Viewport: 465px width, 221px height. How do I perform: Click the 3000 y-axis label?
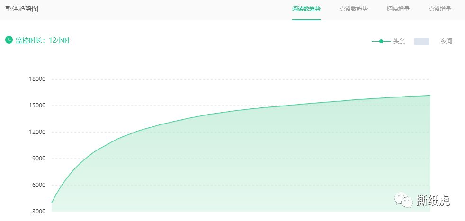click(x=38, y=211)
